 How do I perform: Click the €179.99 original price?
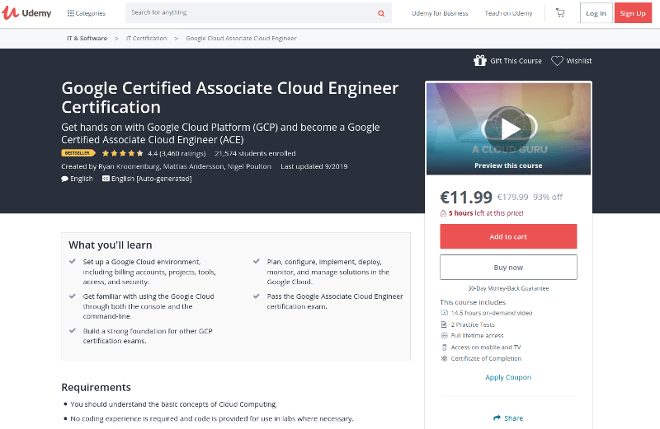pos(512,197)
